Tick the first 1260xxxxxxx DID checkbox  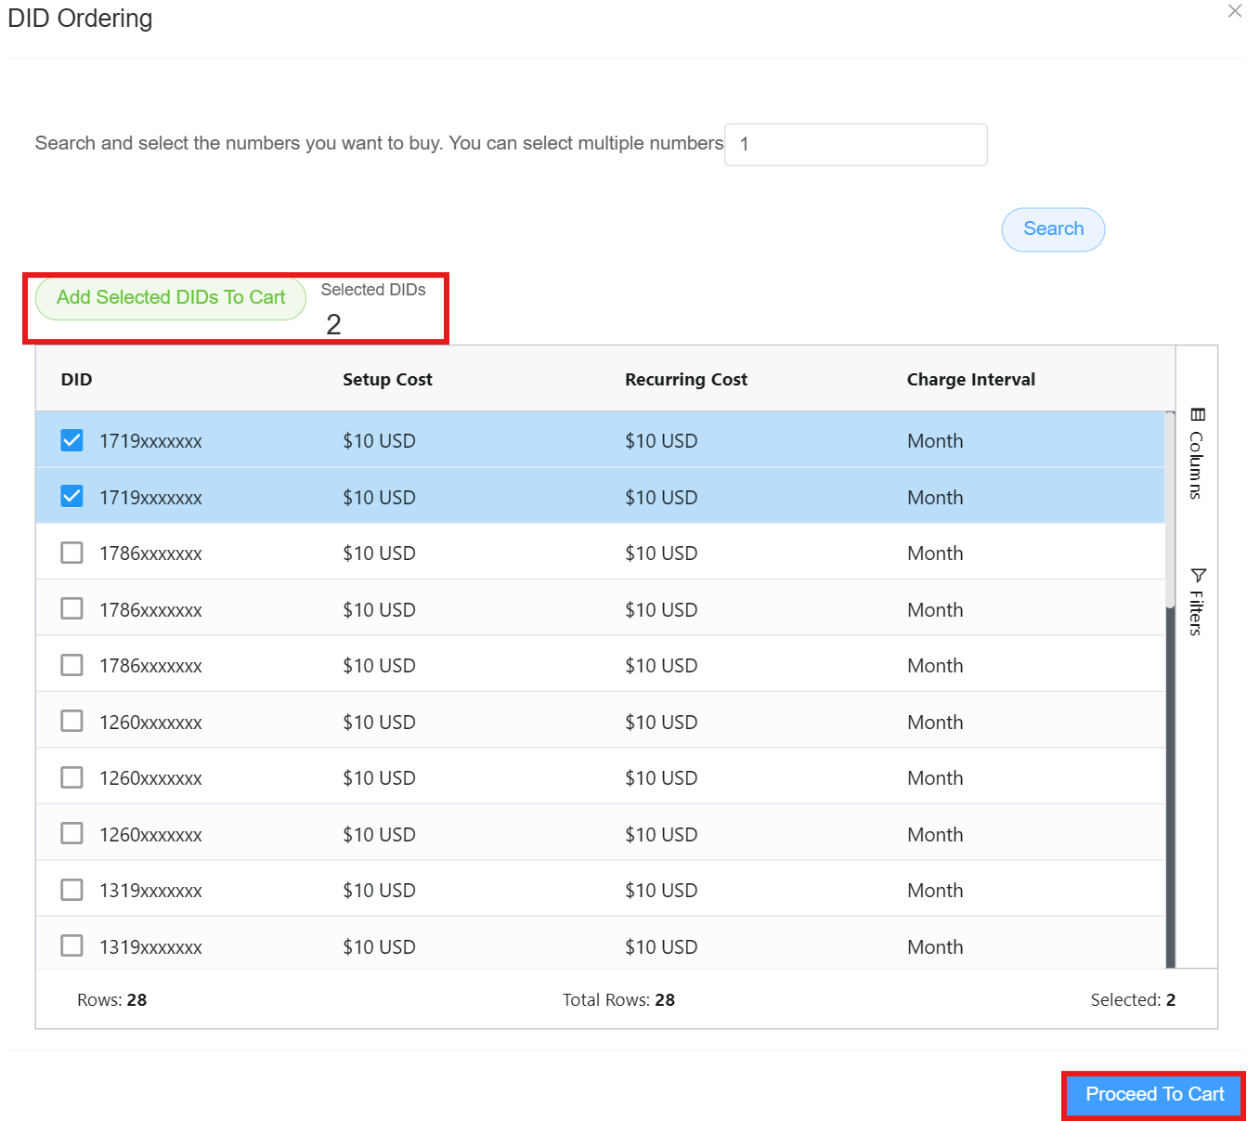(71, 722)
